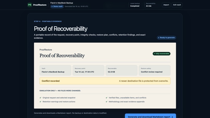This screenshot has width=210, height=118.
Task: Click 'Original request and selected snapshot' text
Action: point(59,98)
